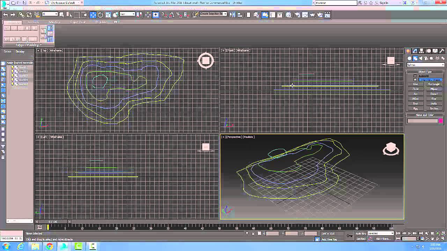
Task: Open the Select menu in Scene Explorer
Action: [7, 52]
